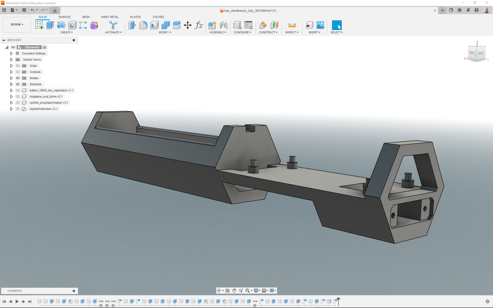Screen dimensions: 493x308
Task: Expand the Bodies folder
Action: click(x=11, y=78)
